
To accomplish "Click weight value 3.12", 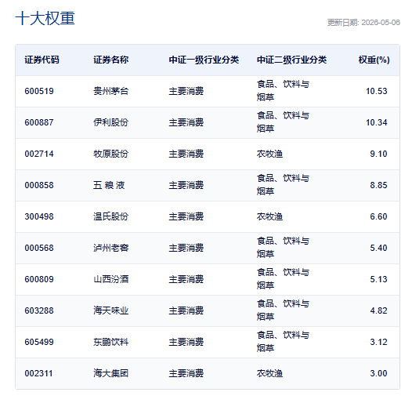I will pos(378,342).
